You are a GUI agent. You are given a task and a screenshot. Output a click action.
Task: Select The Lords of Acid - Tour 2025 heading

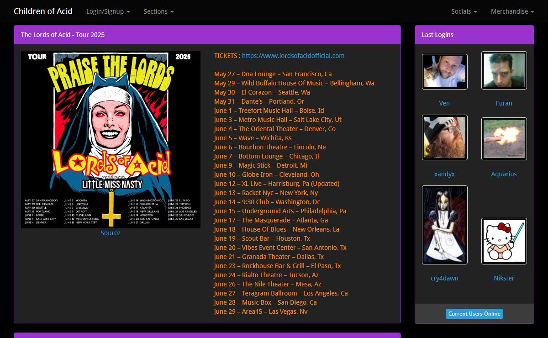63,35
